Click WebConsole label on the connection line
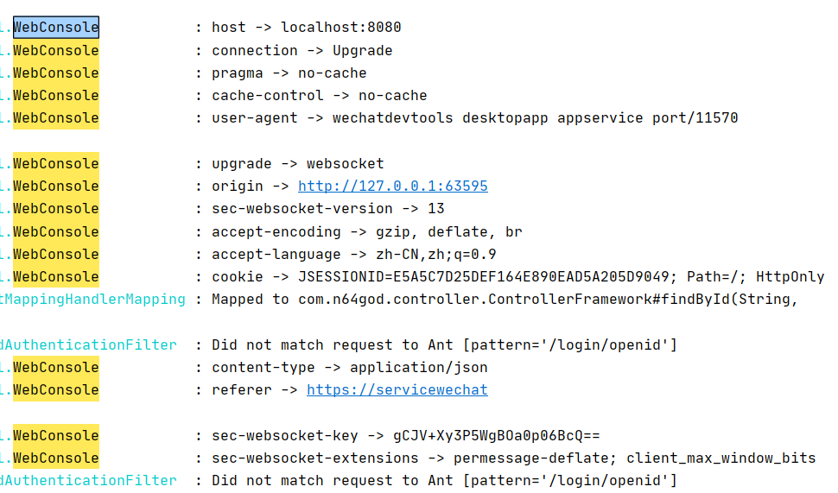 click(x=55, y=50)
